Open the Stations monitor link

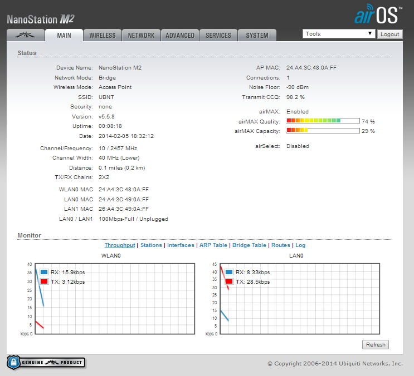(x=151, y=245)
